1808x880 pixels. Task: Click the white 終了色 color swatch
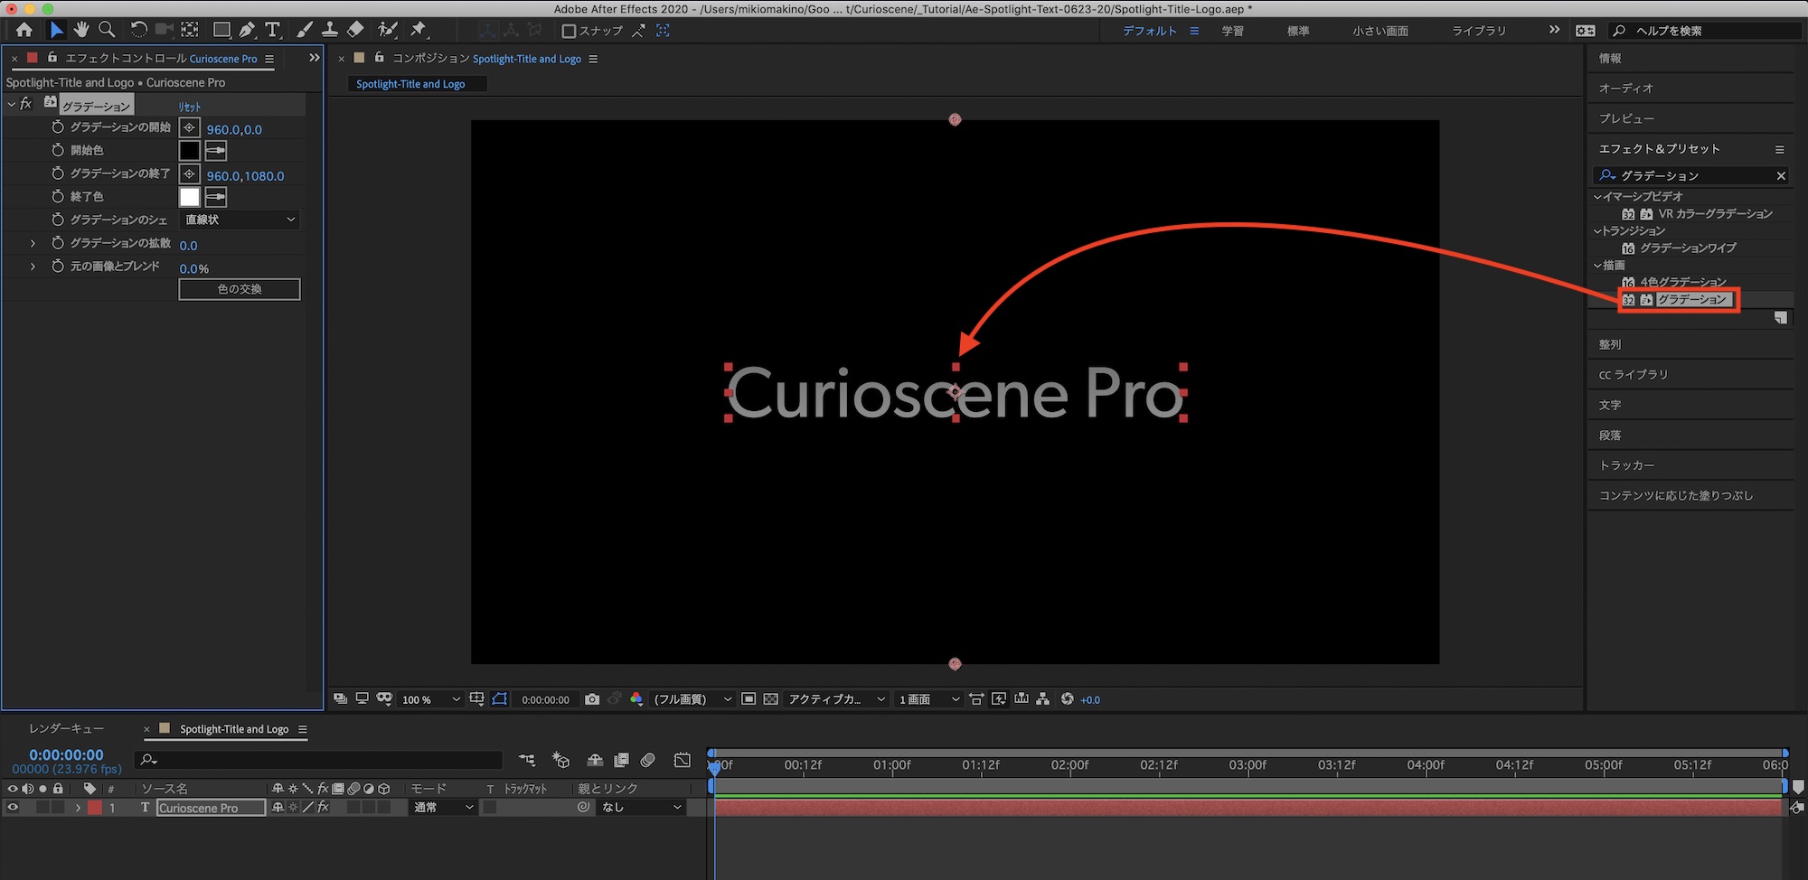point(189,197)
